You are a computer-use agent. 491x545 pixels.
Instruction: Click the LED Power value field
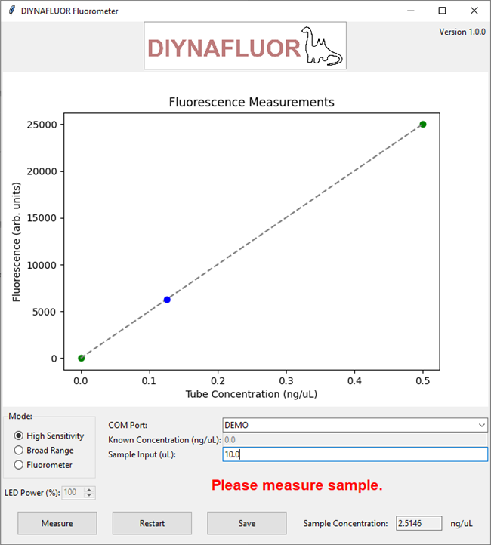coord(73,492)
